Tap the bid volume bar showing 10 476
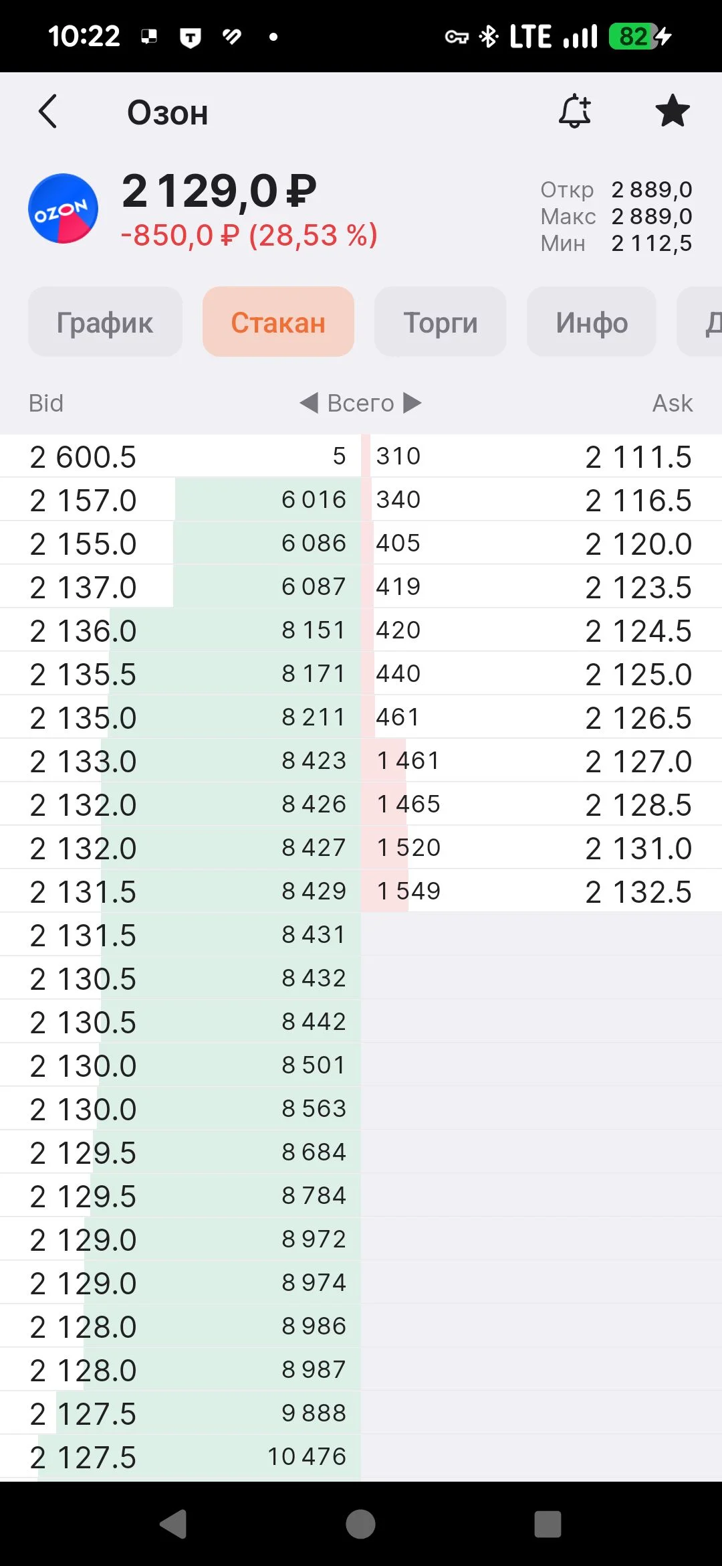Viewport: 722px width, 1566px height. click(x=199, y=1456)
